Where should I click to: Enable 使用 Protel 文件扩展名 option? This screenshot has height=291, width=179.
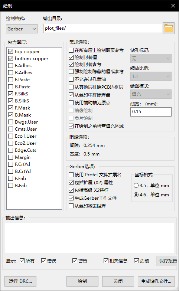pos(71,174)
